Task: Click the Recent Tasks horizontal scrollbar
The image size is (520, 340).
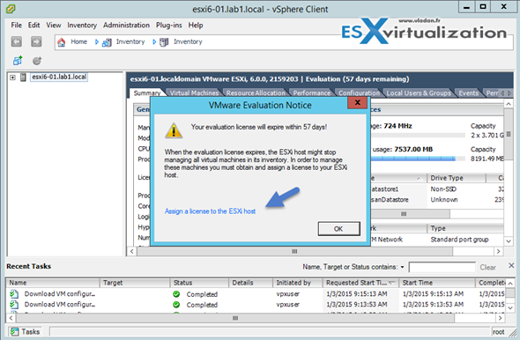Action: coord(235,318)
